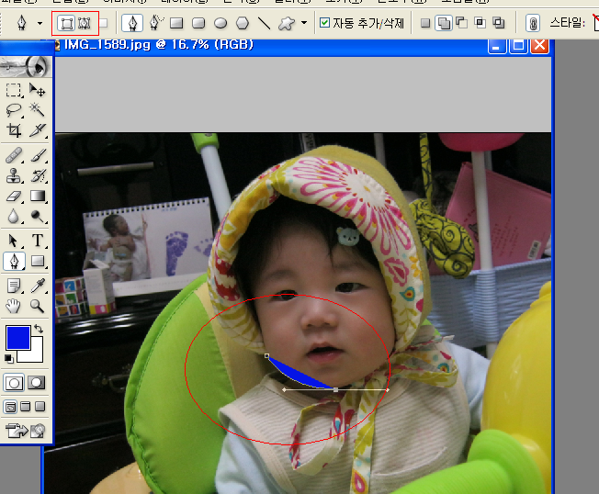The image size is (599, 494).
Task: Select the Pen tool in toolbox
Action: pyautogui.click(x=14, y=262)
